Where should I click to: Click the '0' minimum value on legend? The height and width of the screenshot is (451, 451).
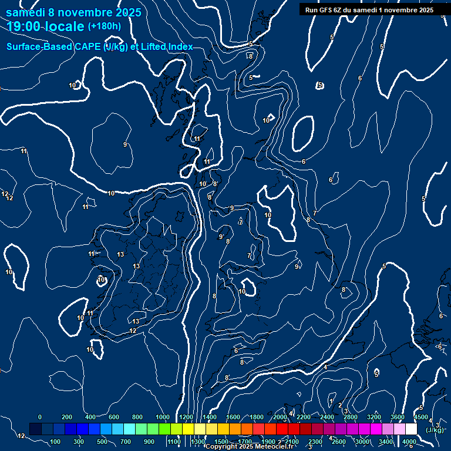click(40, 417)
